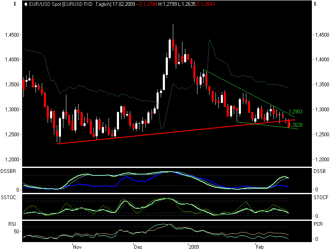Click the green 1,2628 trendline label
The image size is (334, 250).
pyautogui.click(x=296, y=125)
